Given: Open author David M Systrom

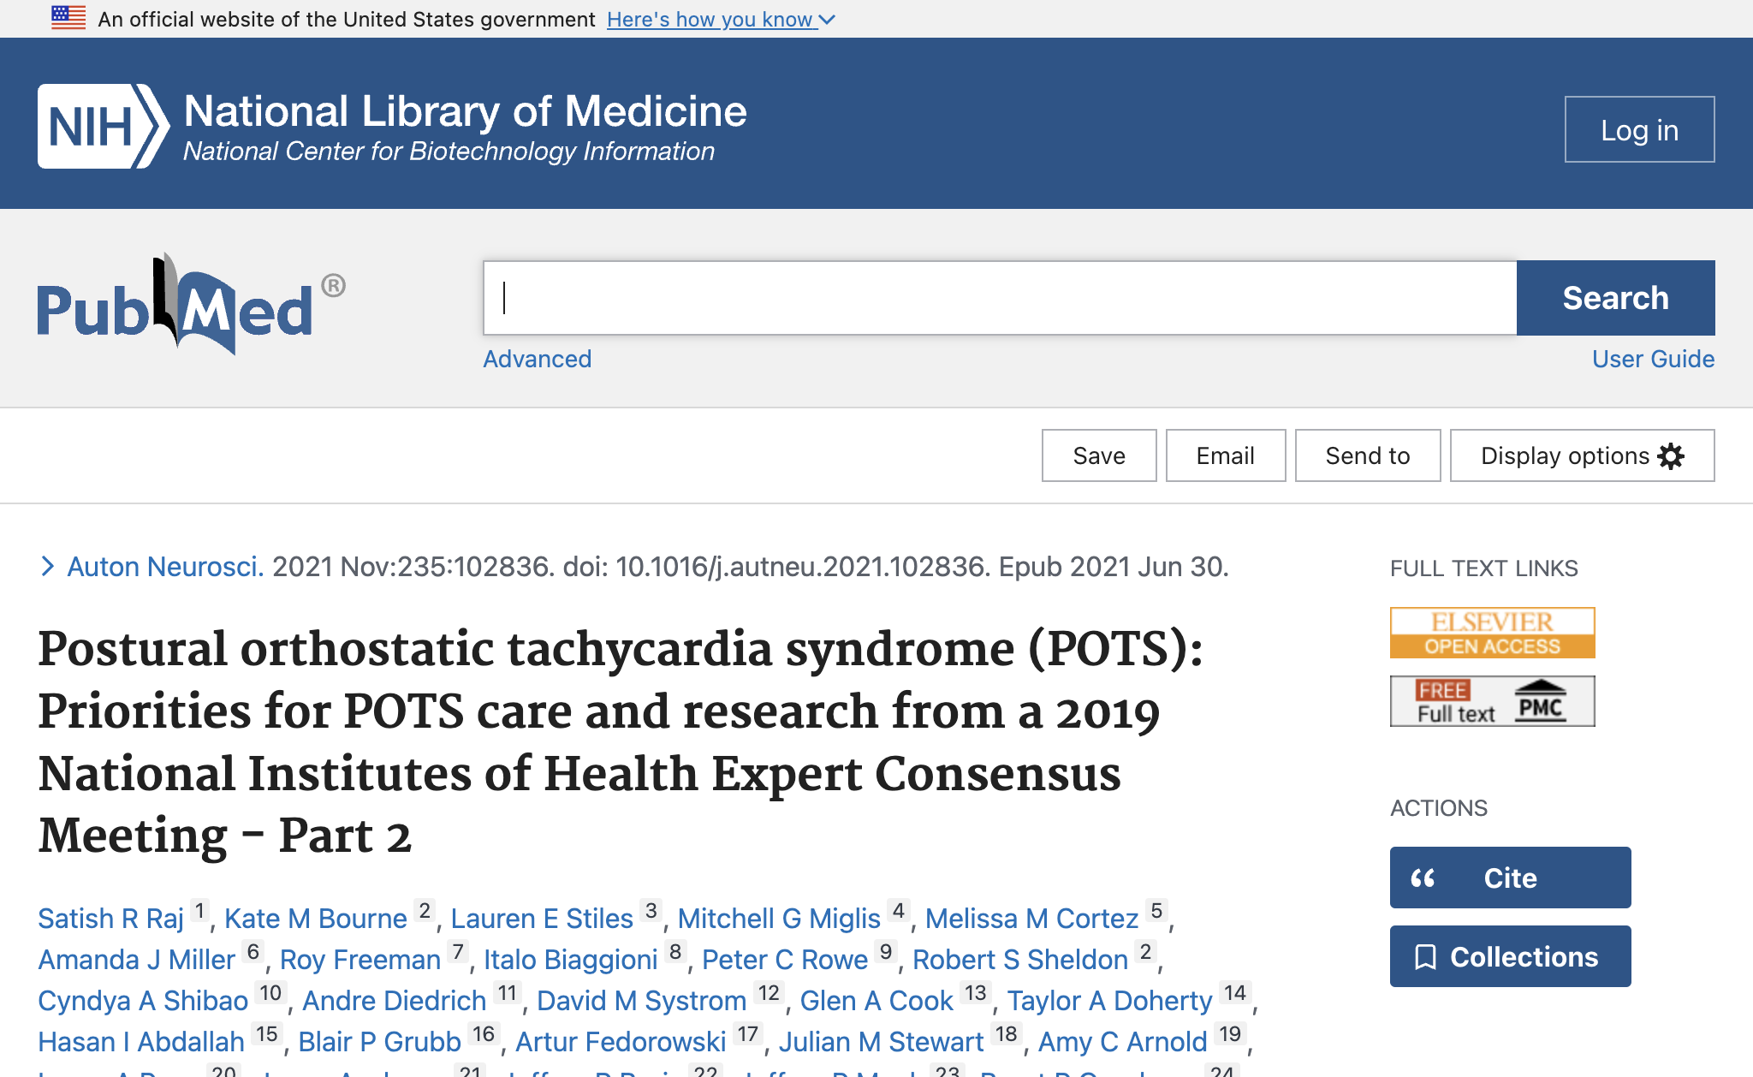Looking at the screenshot, I should coord(642,1001).
